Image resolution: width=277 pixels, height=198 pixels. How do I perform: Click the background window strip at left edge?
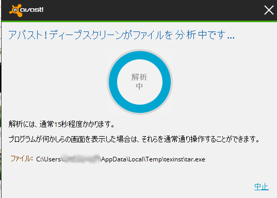(x=1, y=99)
